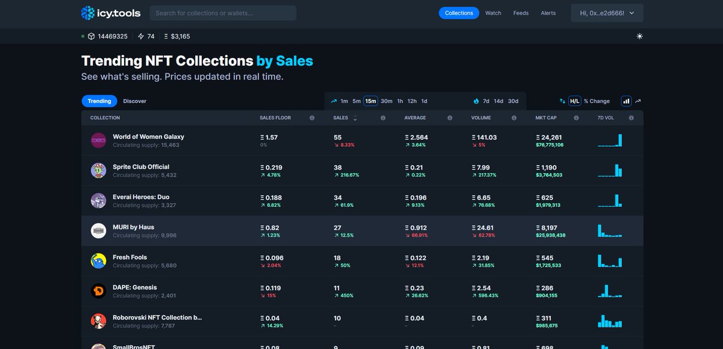The image size is (723, 349).
Task: Open Fresh Fools collection
Action: [130, 257]
